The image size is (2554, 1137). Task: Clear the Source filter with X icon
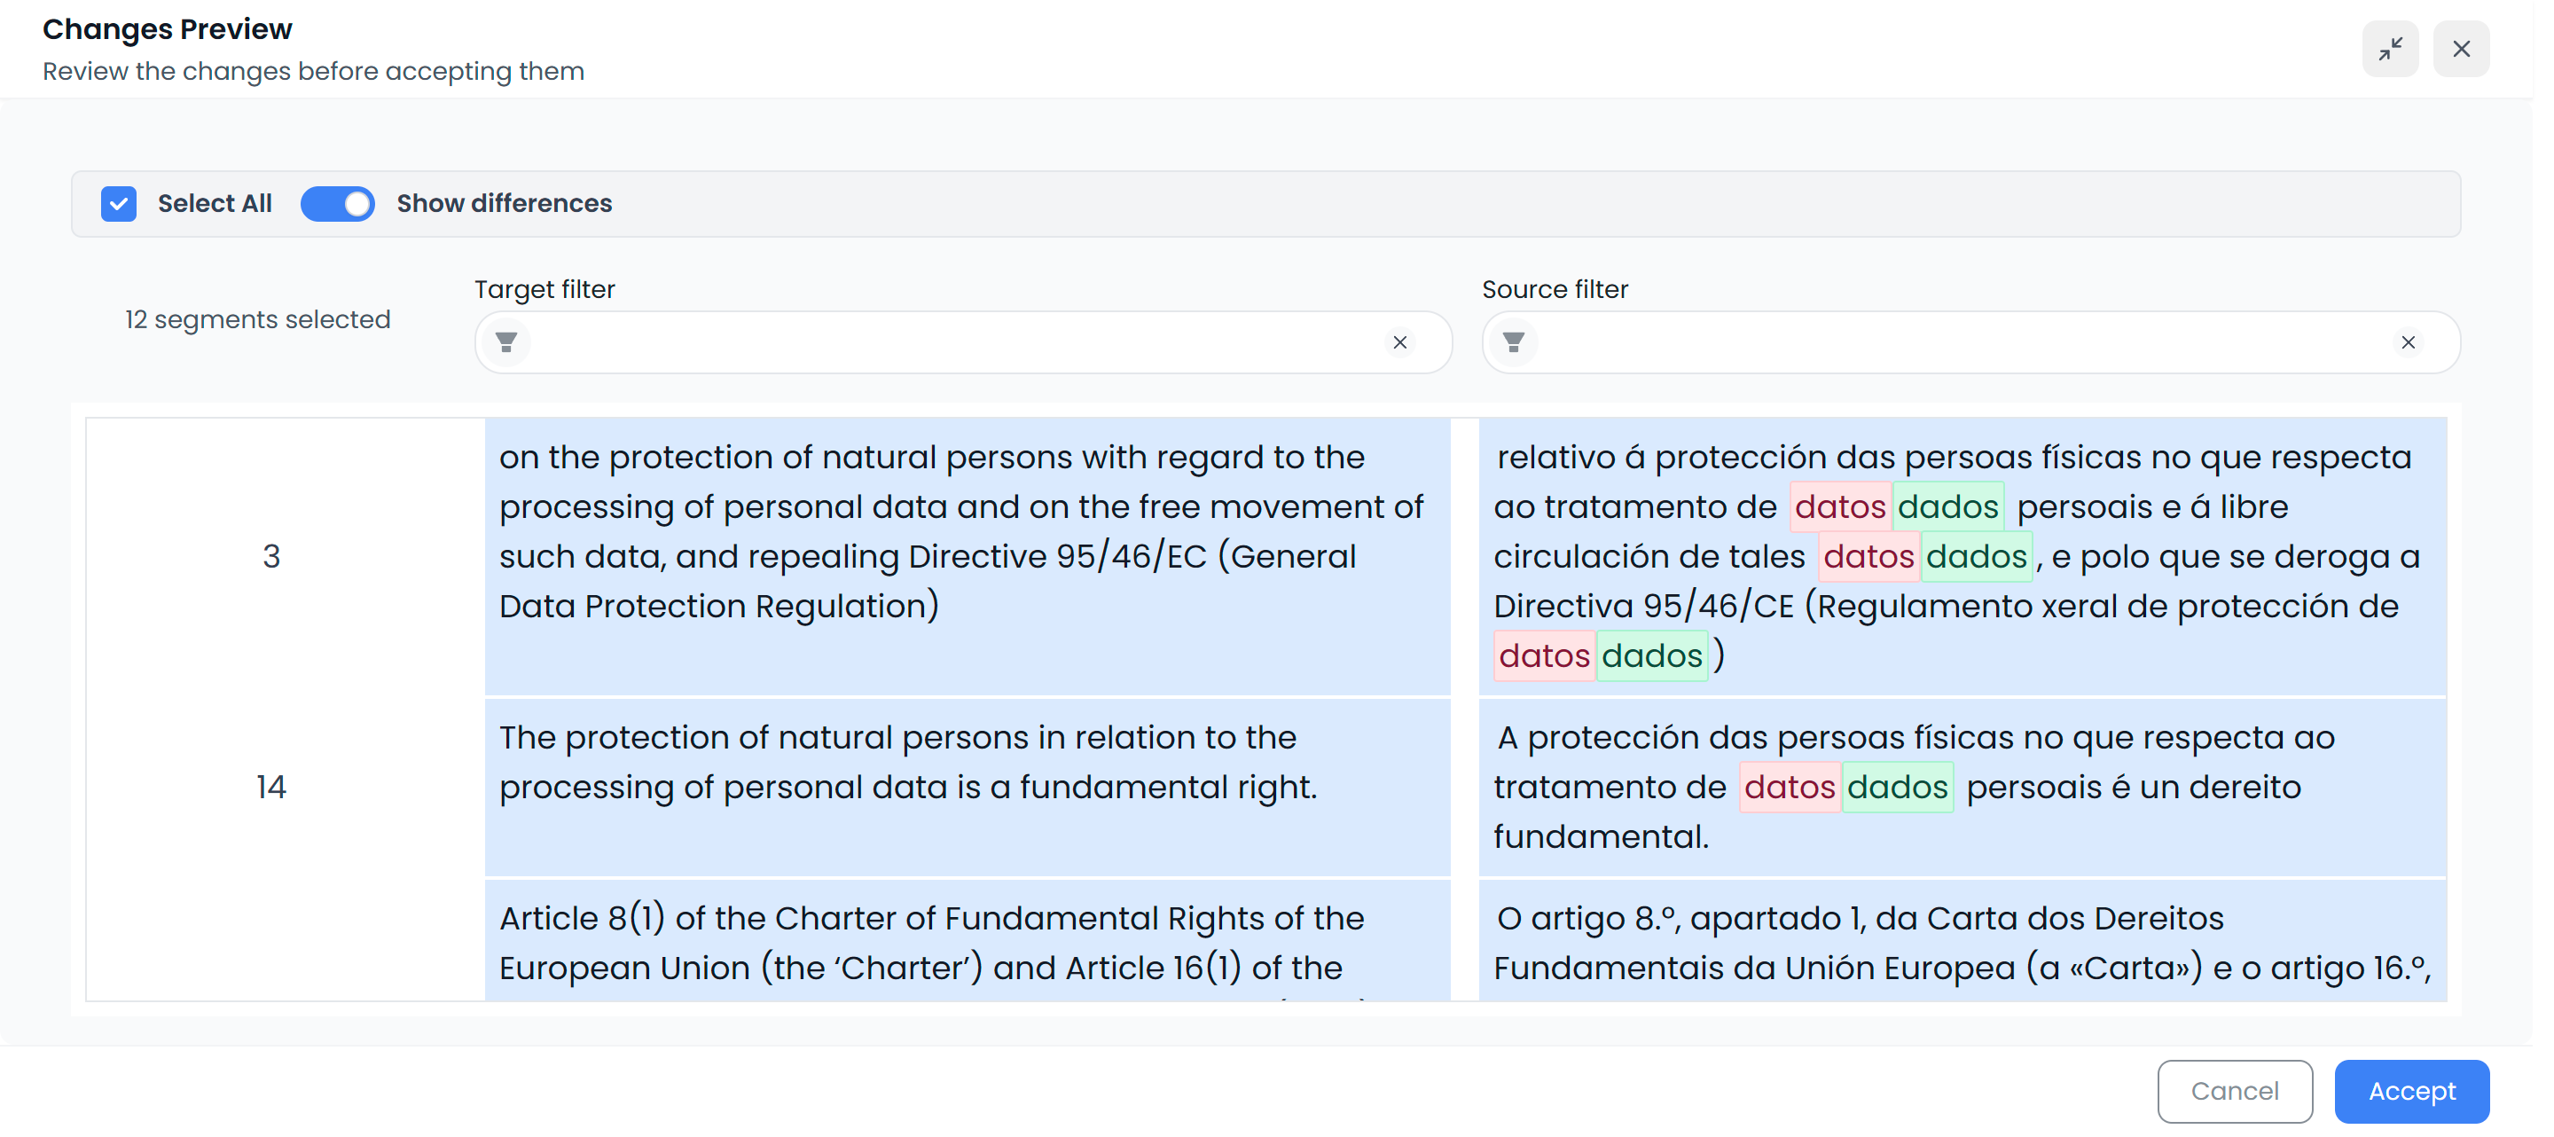pos(2408,342)
